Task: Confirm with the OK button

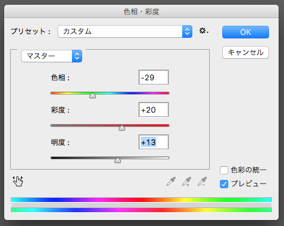Action: pyautogui.click(x=246, y=32)
